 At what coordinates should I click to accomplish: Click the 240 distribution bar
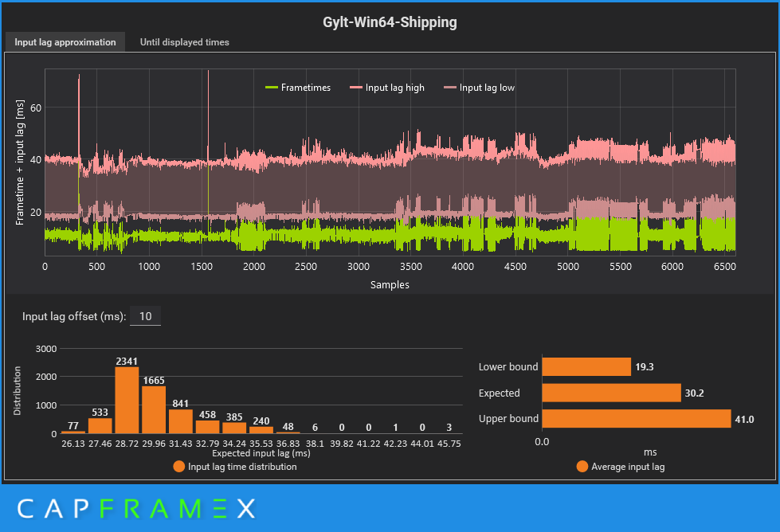(261, 430)
